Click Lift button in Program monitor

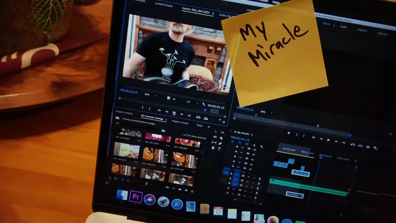click(x=353, y=144)
